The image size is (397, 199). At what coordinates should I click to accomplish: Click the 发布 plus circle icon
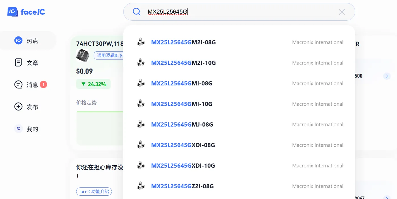pyautogui.click(x=18, y=107)
